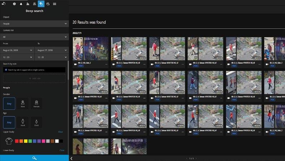Open fourth result thumbnail in second row

(x=205, y=82)
